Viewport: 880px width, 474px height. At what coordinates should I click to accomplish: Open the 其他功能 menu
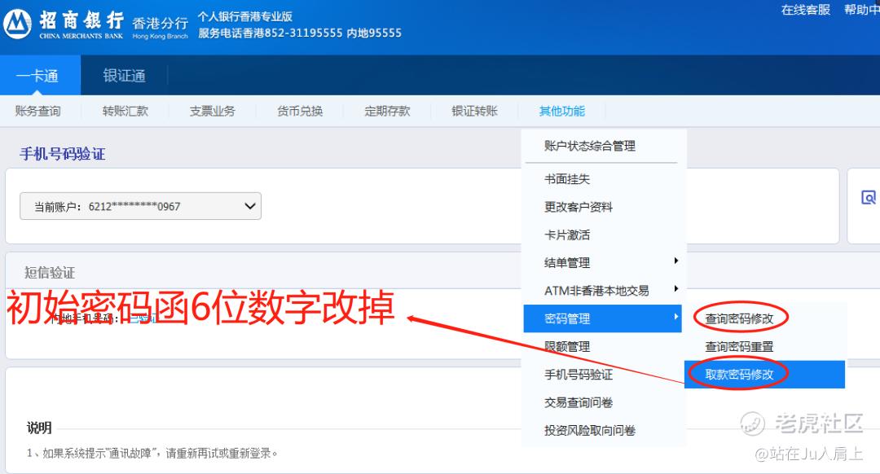click(561, 111)
